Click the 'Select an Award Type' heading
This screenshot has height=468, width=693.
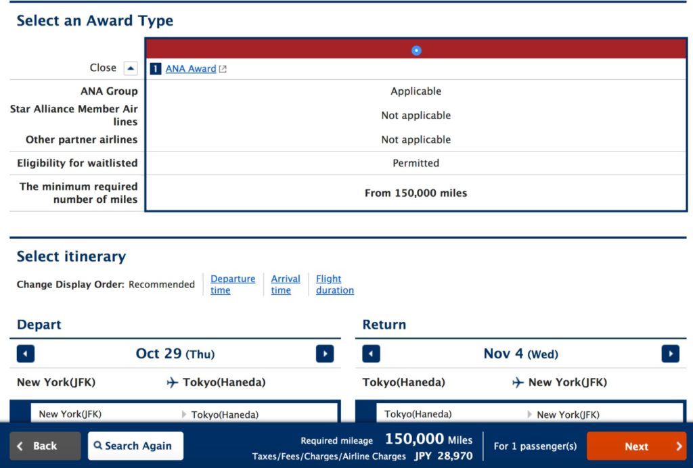pos(95,20)
